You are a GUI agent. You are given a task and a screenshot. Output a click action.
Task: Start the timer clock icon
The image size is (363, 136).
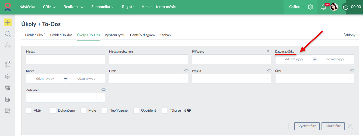tap(345, 7)
